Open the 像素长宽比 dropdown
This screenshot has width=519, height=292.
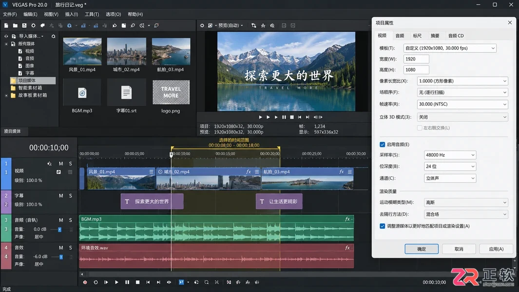(462, 81)
